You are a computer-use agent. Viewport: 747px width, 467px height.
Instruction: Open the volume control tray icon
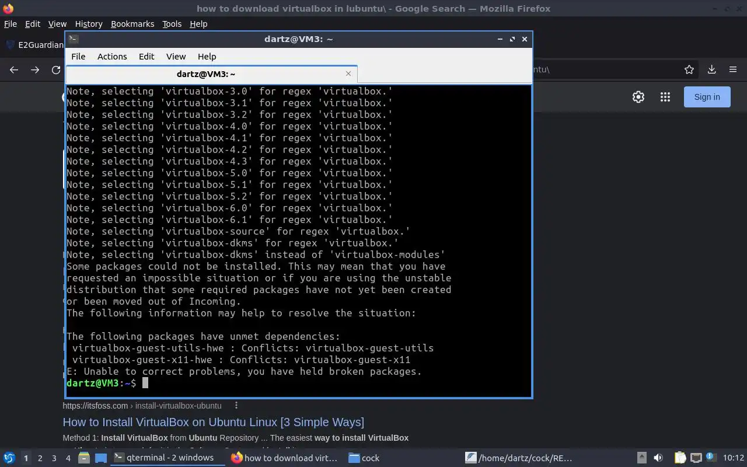(x=658, y=458)
